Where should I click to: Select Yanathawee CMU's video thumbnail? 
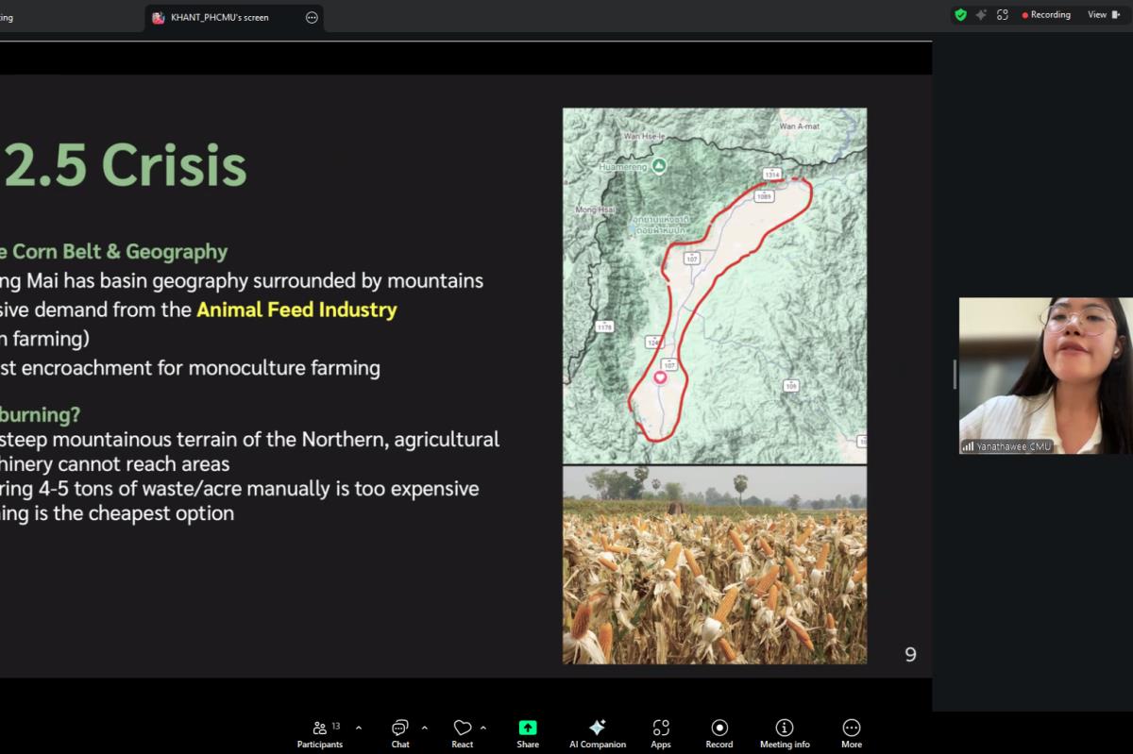pos(1045,376)
